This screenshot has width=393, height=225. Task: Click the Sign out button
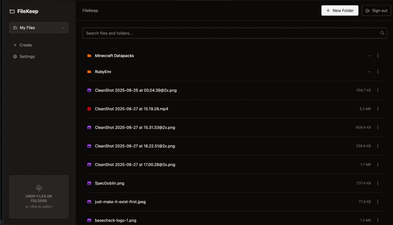[376, 11]
